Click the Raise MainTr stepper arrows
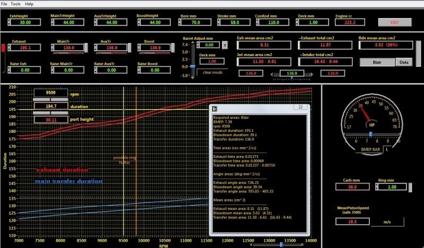424x248 pixels. click(52, 70)
